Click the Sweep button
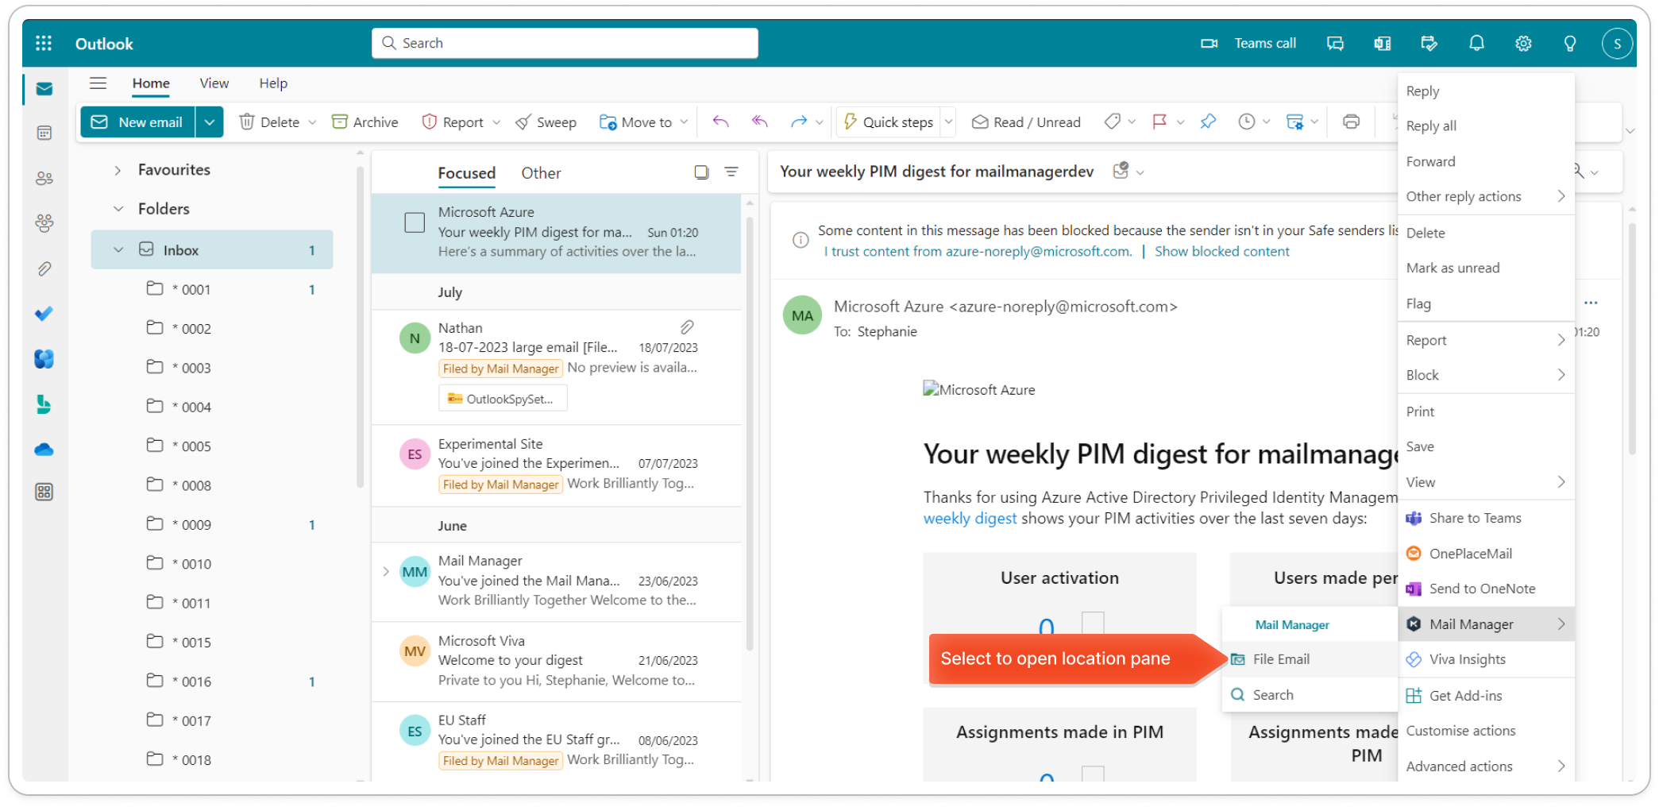 tap(546, 122)
